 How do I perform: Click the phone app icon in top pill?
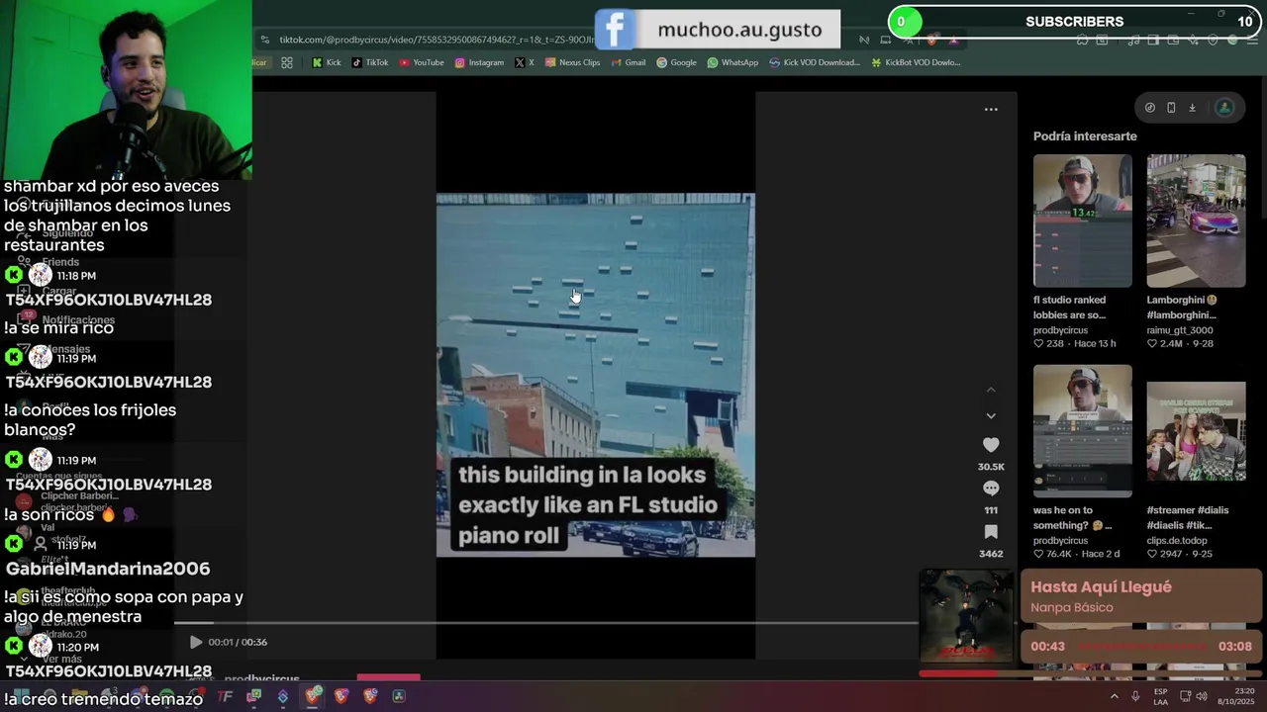pyautogui.click(x=1171, y=108)
